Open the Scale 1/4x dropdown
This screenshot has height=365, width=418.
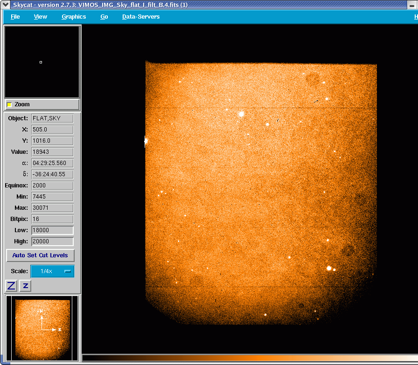(53, 271)
